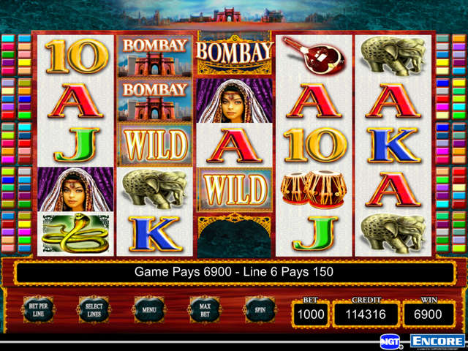The width and height of the screenshot is (468, 351).
Task: Click the Bombay title logo on the middle reel
Action: (235, 55)
